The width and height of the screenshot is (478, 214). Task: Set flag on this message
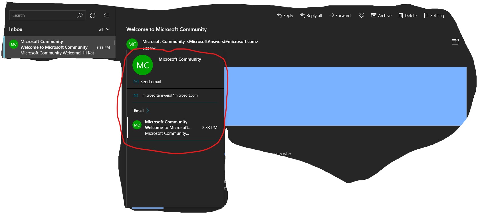click(434, 16)
